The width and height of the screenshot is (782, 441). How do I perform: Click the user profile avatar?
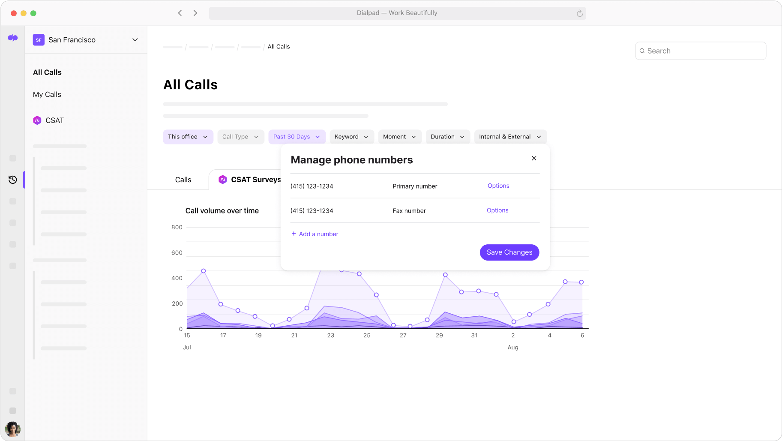click(13, 429)
